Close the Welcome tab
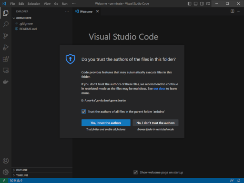Viewport: 244px width, 183px height. (97, 11)
